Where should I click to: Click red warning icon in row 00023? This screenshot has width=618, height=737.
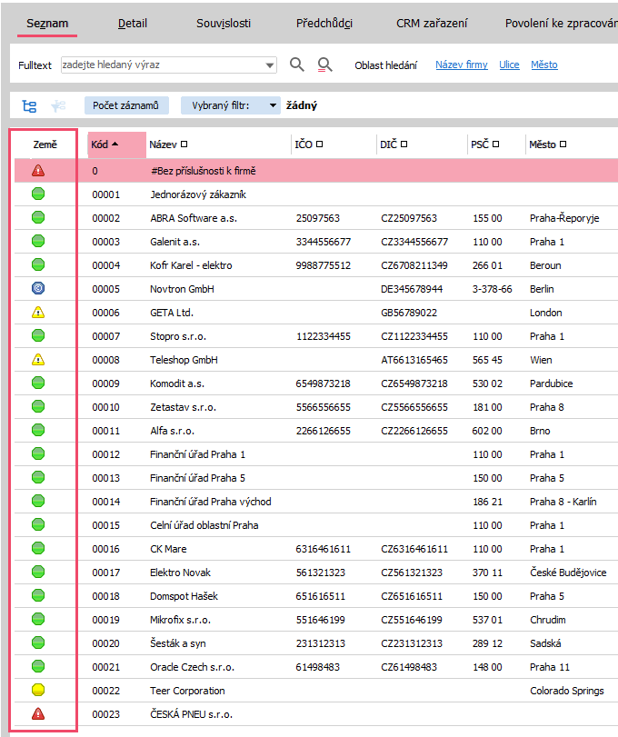coord(38,714)
